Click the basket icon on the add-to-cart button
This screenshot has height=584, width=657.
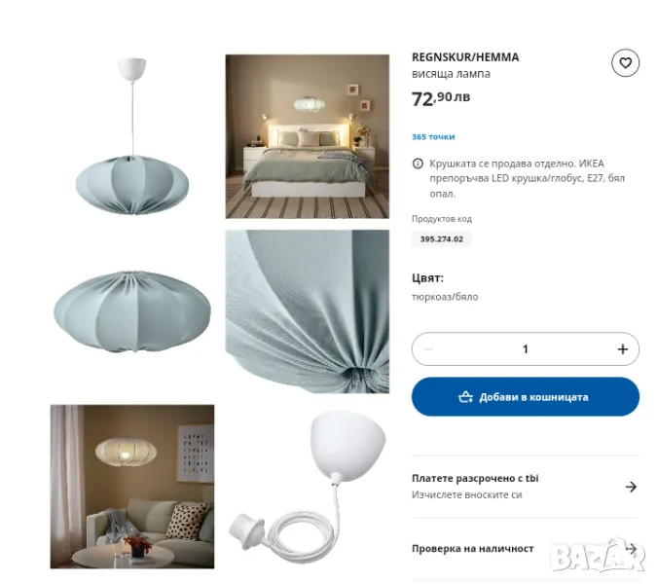(x=465, y=397)
